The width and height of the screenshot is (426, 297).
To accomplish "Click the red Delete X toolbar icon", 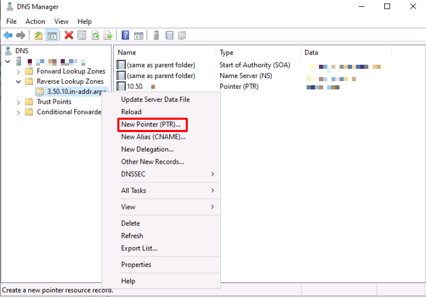I will tap(68, 35).
